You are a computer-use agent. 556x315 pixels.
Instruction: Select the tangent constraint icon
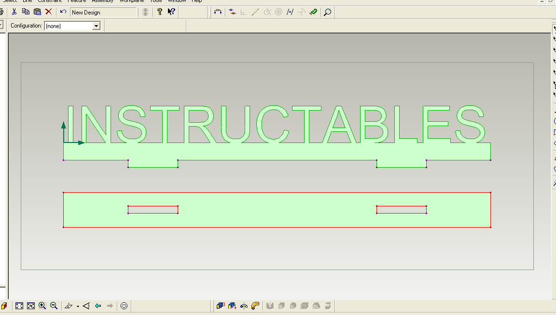point(267,12)
